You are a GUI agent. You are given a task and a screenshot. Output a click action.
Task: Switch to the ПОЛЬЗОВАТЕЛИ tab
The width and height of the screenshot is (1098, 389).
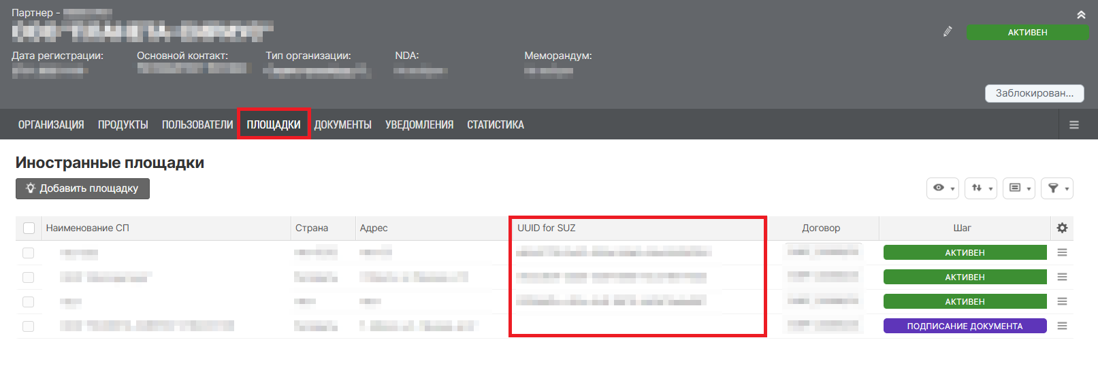pos(197,124)
